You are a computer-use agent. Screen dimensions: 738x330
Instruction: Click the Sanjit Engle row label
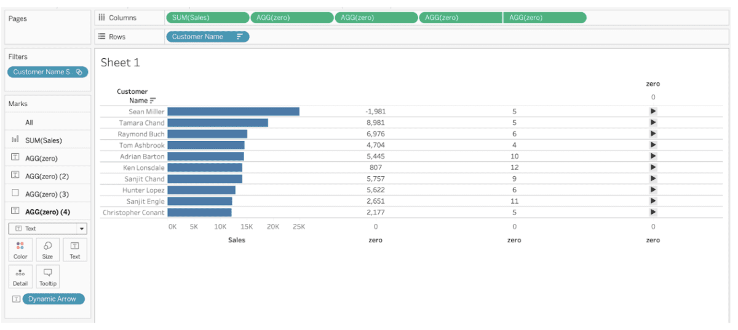[146, 201]
